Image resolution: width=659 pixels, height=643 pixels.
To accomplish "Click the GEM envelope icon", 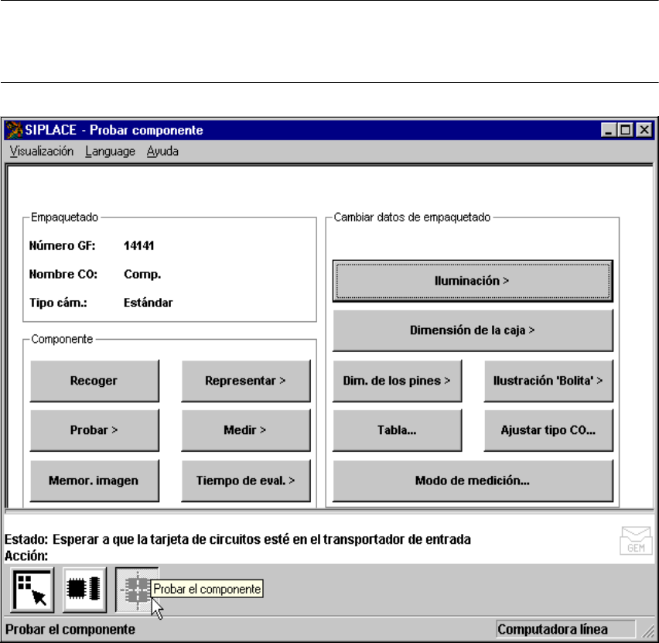I will point(634,541).
